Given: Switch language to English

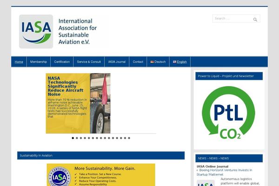Looking at the screenshot, I should click(180, 62).
